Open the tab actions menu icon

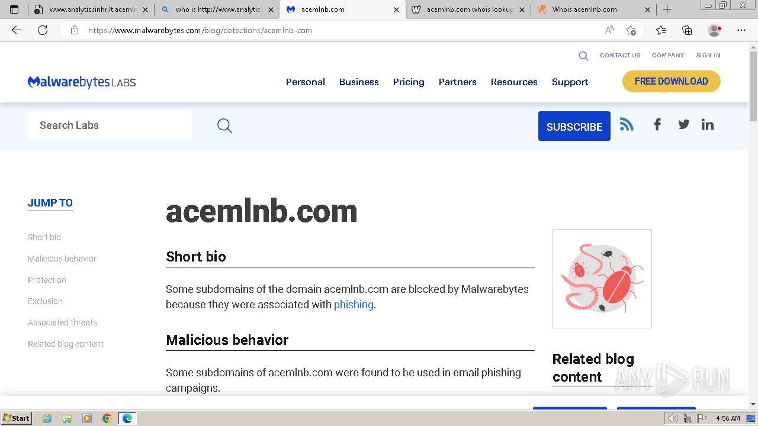14,9
